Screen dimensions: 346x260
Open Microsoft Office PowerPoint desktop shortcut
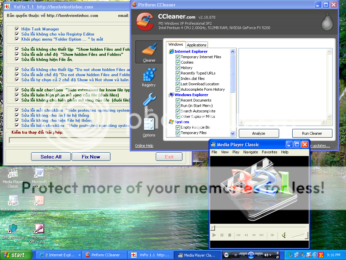coord(39,205)
